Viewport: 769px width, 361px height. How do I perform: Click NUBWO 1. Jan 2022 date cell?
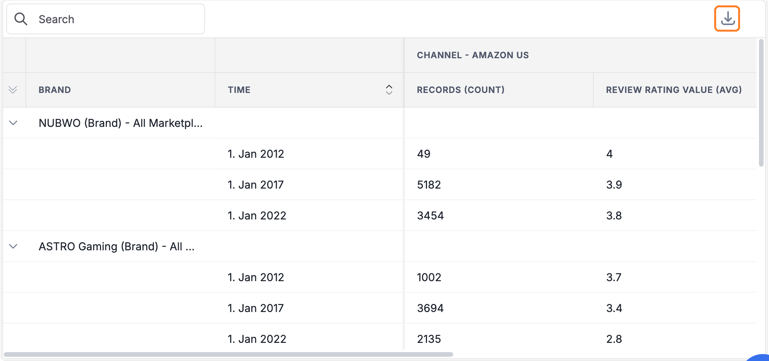click(257, 216)
